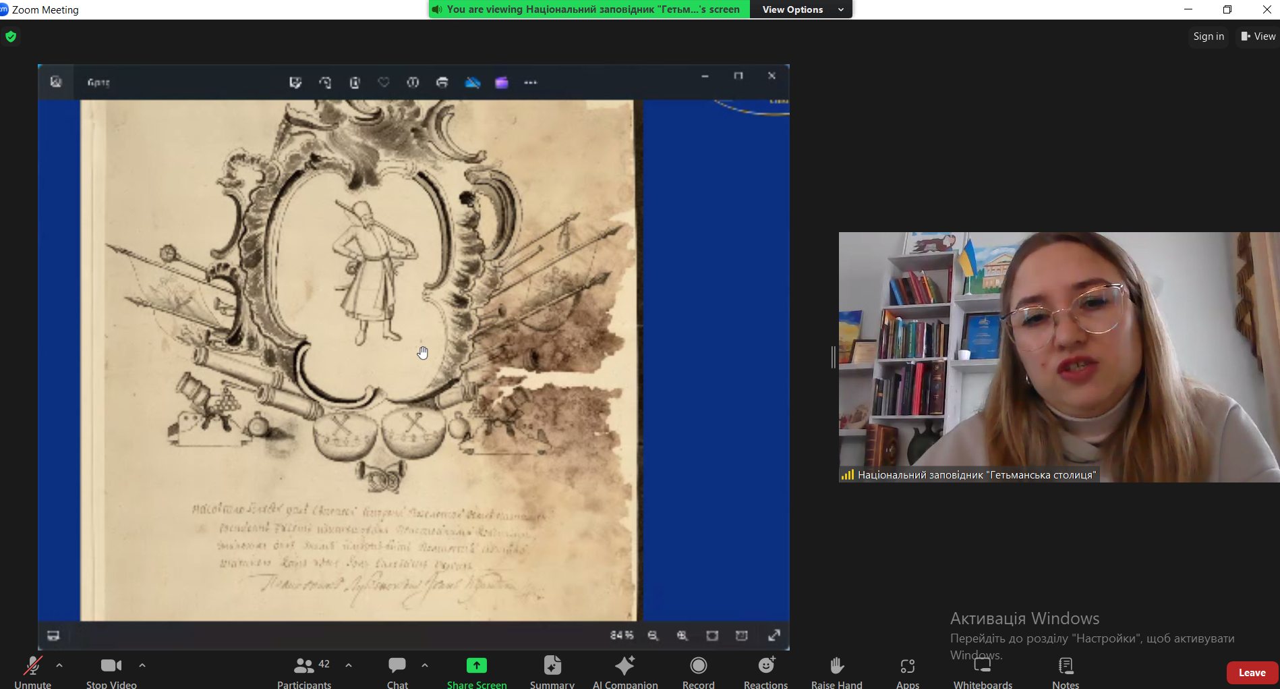Click edit image icon in shared photo viewer toolbar
1280x689 pixels.
295,82
